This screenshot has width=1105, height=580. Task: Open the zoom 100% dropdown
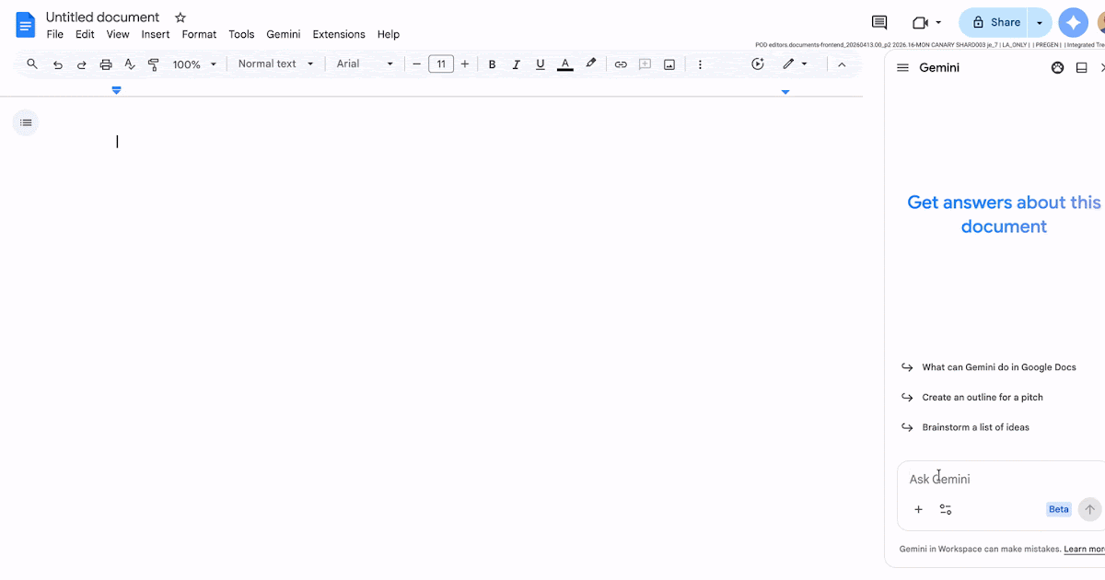pos(194,64)
